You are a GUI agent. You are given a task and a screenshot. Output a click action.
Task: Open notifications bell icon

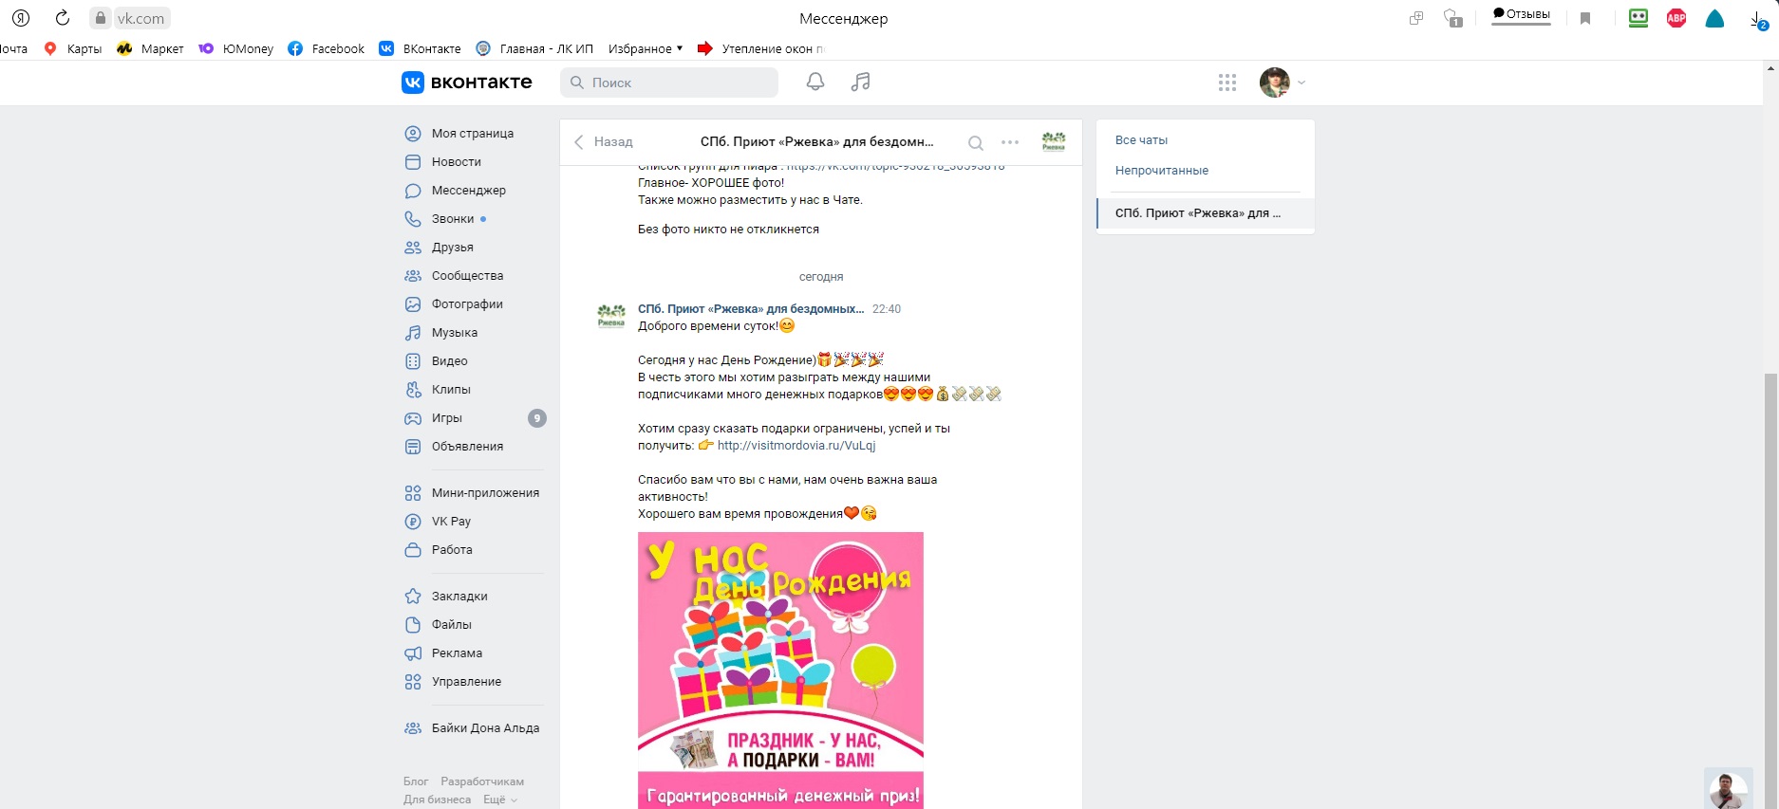point(815,83)
